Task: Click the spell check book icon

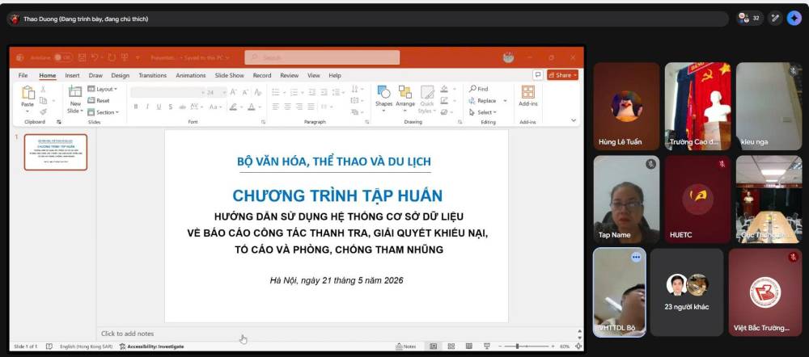Action: pos(49,346)
